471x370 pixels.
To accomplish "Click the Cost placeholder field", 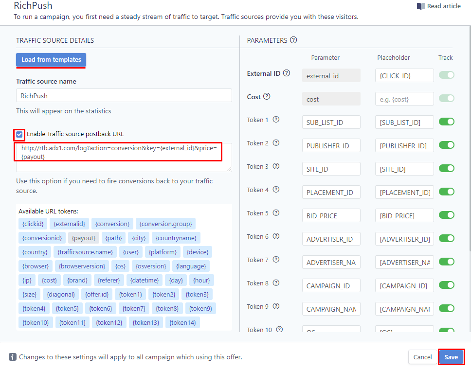I will 404,99.
